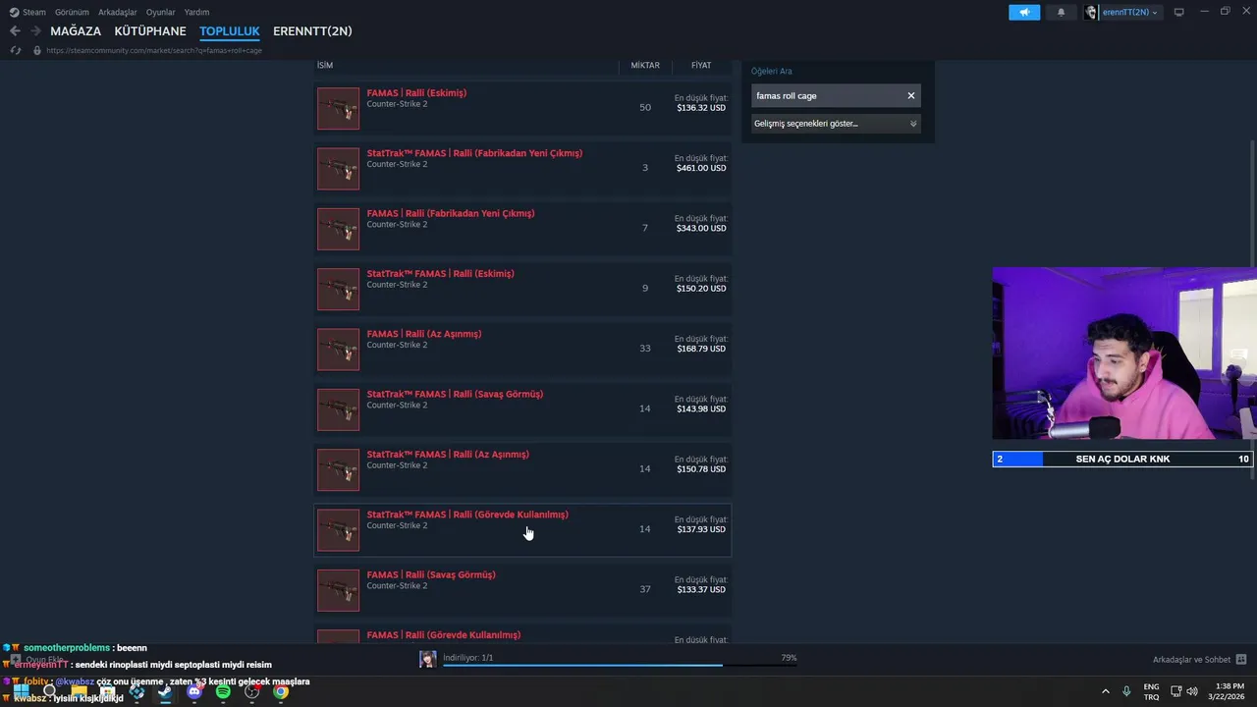Screen dimensions: 1257x707
Task: Open the Arkadaşlar menu
Action: [118, 12]
